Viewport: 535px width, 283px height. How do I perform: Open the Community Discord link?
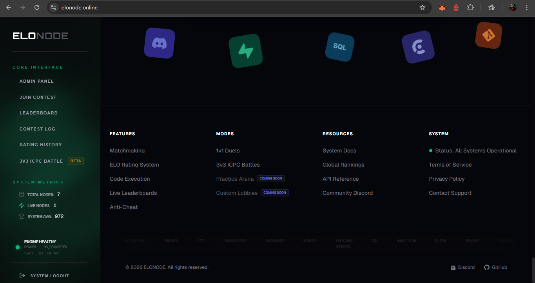pyautogui.click(x=348, y=193)
